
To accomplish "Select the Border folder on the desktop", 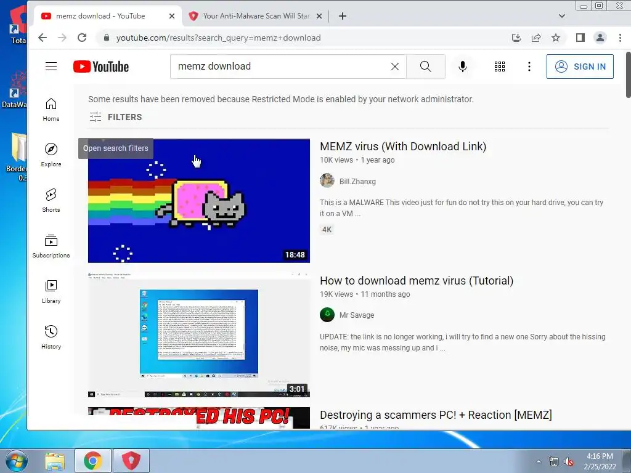I will tap(17, 157).
